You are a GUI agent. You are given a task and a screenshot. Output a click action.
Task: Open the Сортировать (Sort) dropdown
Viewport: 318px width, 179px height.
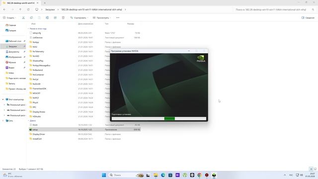click(x=79, y=18)
